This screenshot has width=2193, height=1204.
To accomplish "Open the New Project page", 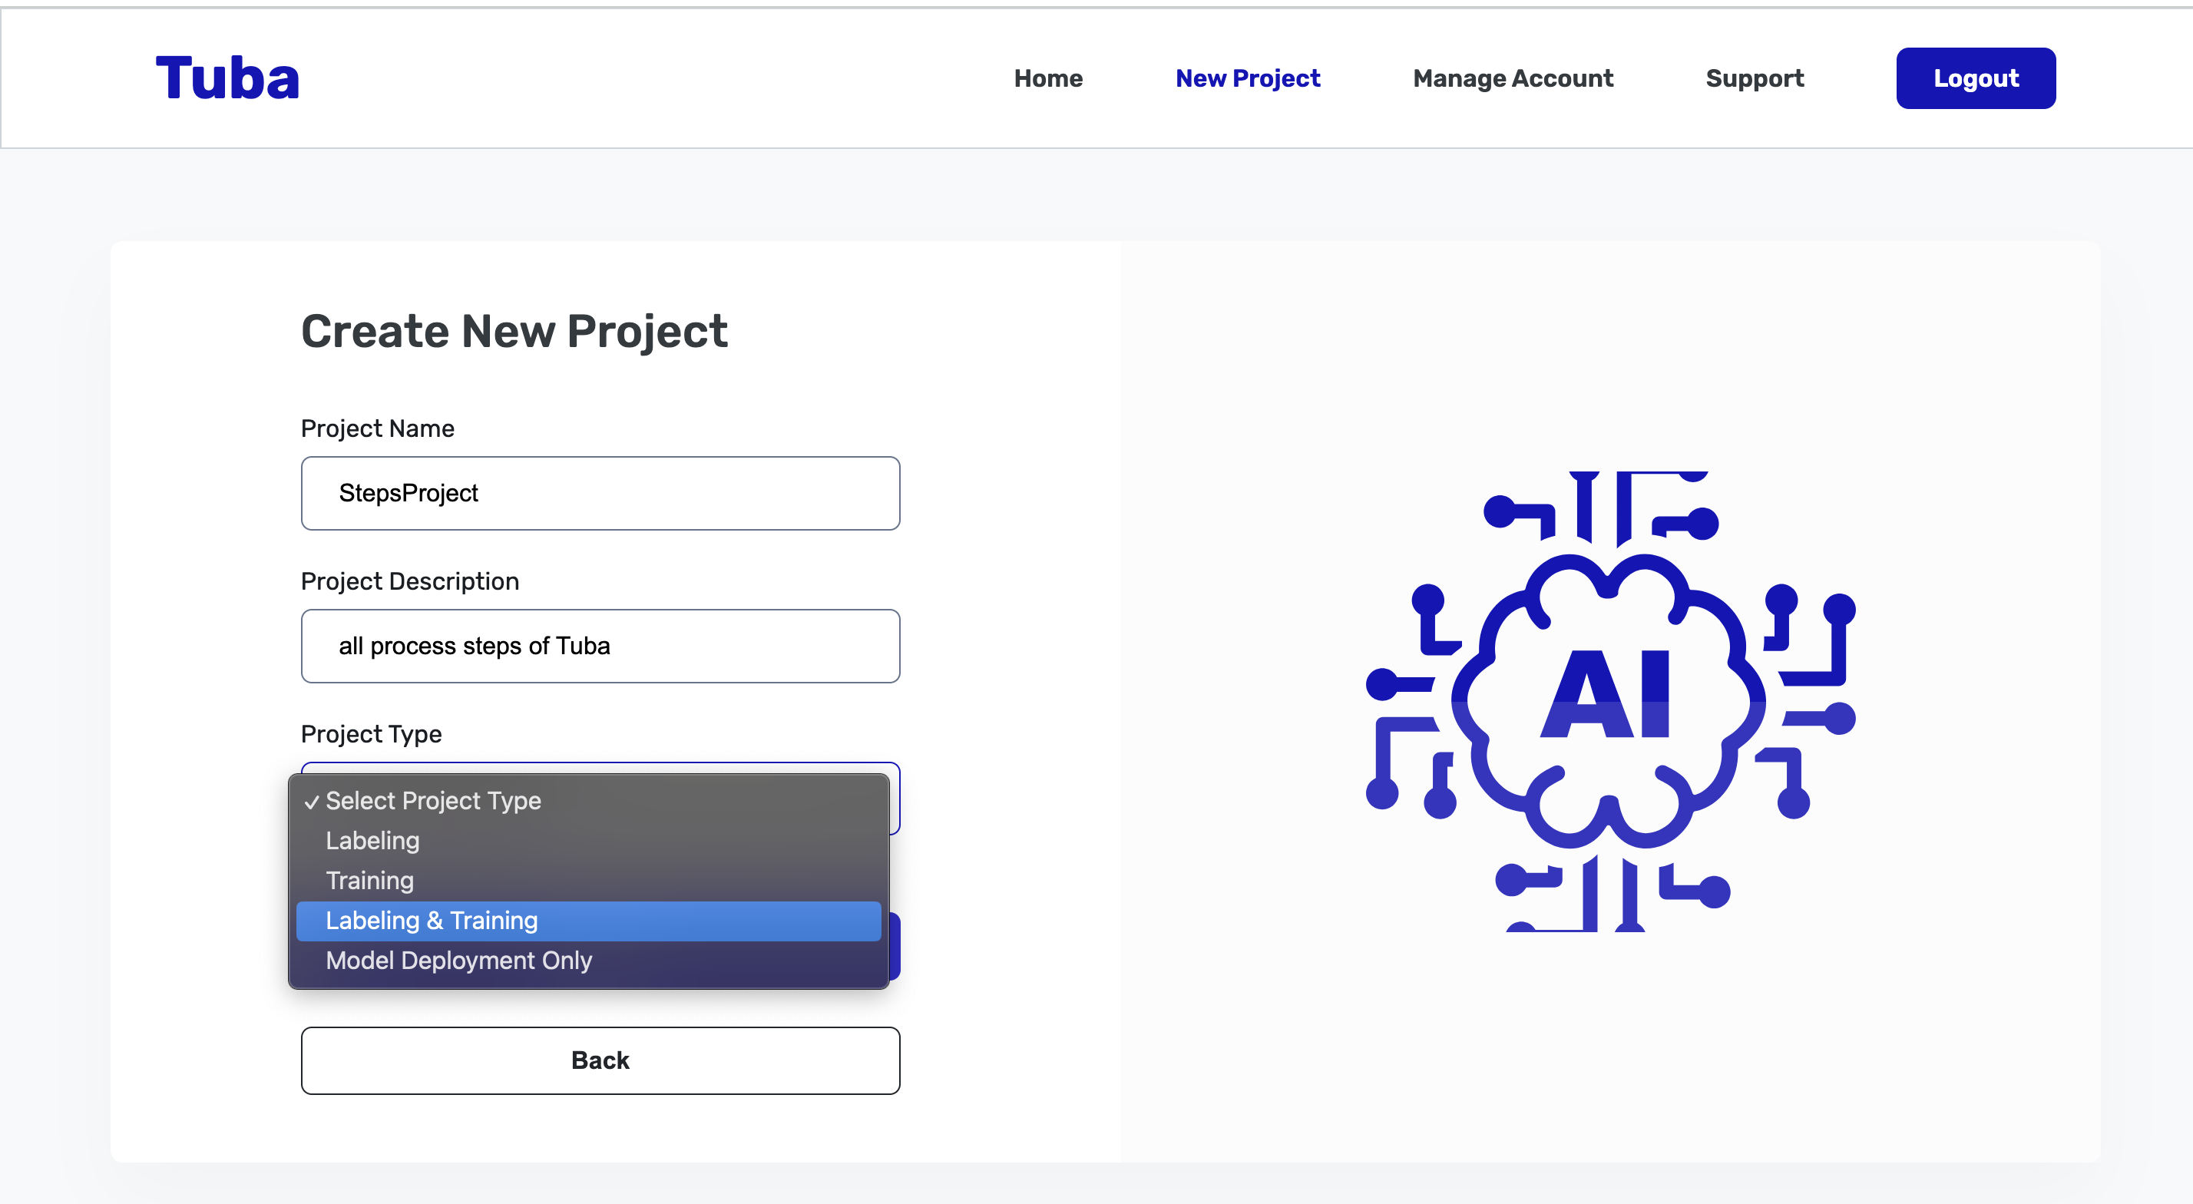I will (1247, 78).
